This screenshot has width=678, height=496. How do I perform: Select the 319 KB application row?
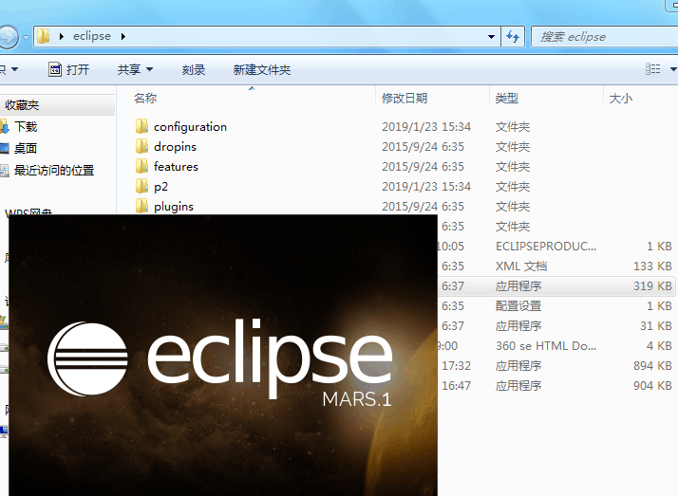[556, 285]
